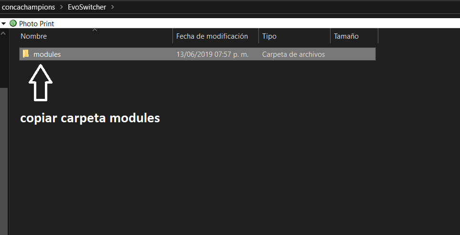Click the sort arrow above Nombre column
The width and height of the screenshot is (460, 235).
[x=95, y=30]
